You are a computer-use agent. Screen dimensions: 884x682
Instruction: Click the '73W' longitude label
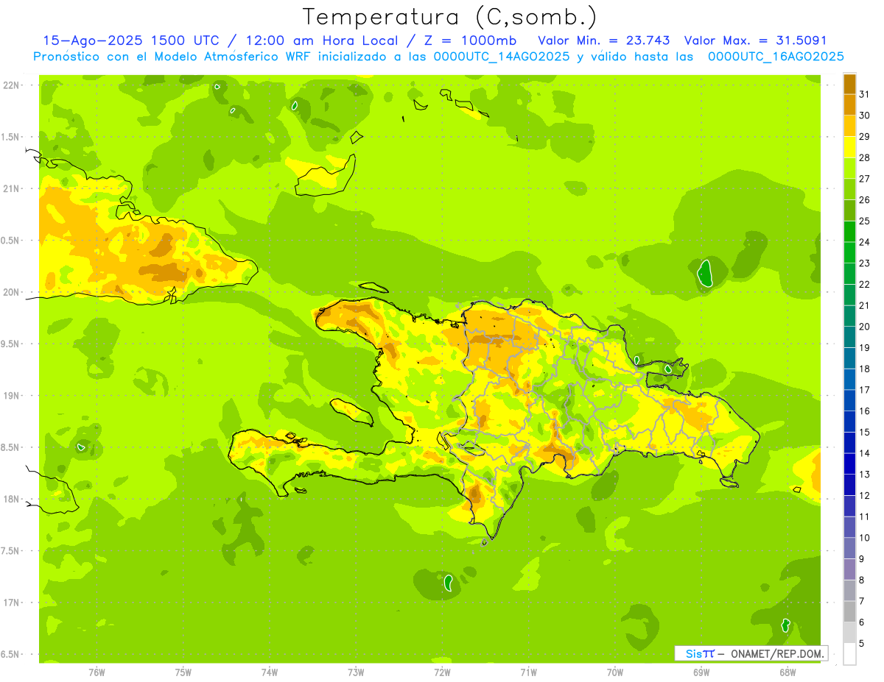pyautogui.click(x=356, y=672)
